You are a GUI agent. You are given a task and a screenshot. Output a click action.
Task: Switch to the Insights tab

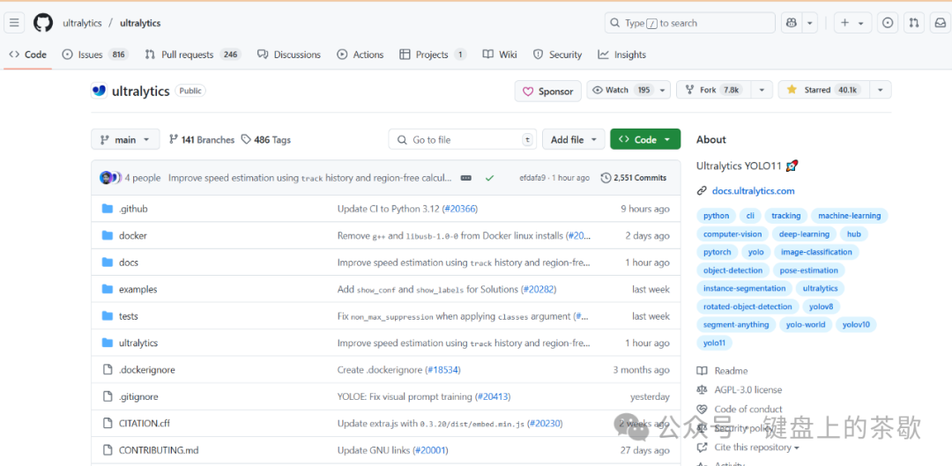621,55
